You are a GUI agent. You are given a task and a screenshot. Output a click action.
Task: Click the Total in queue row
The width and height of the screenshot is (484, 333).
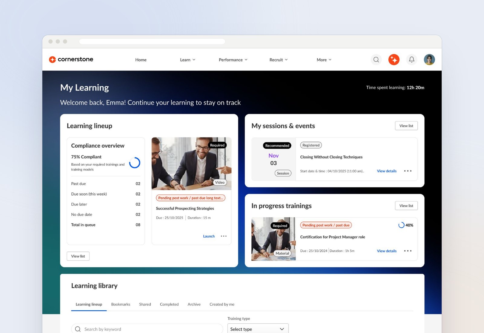click(x=106, y=225)
